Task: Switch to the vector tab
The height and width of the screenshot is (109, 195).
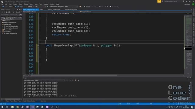Action: (x=41, y=10)
